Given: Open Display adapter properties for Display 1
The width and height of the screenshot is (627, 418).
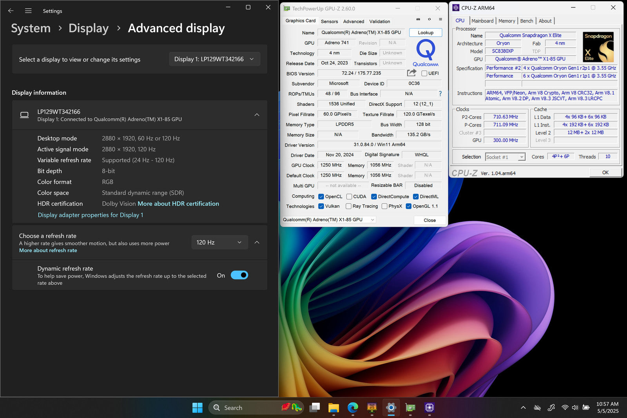Looking at the screenshot, I should point(91,215).
